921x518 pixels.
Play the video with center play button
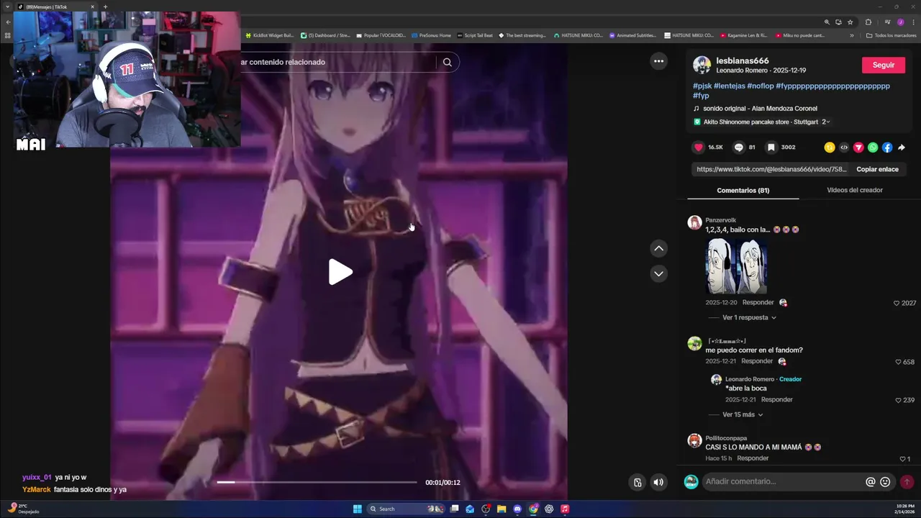[x=340, y=272]
